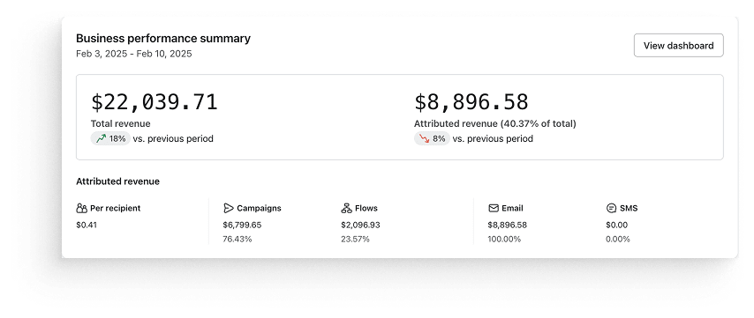Image resolution: width=754 pixels, height=318 pixels.
Task: Click the Per recipient $0.41 value
Action: point(87,225)
